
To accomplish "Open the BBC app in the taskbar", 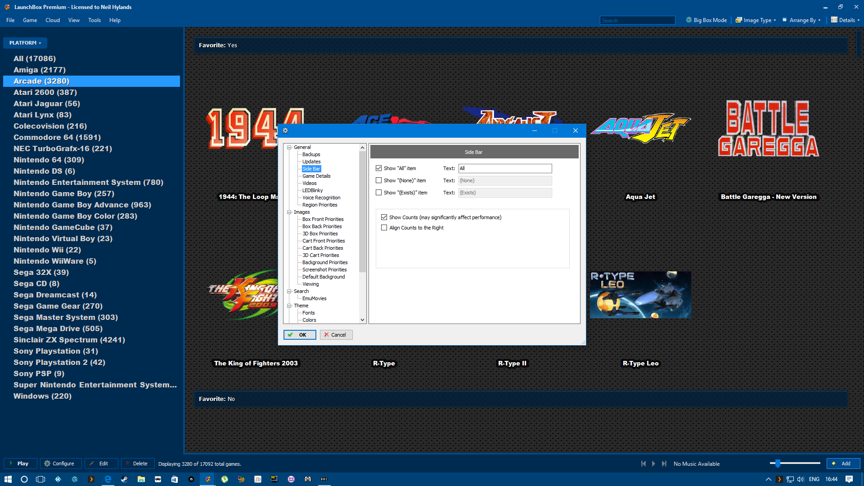I will point(324,479).
